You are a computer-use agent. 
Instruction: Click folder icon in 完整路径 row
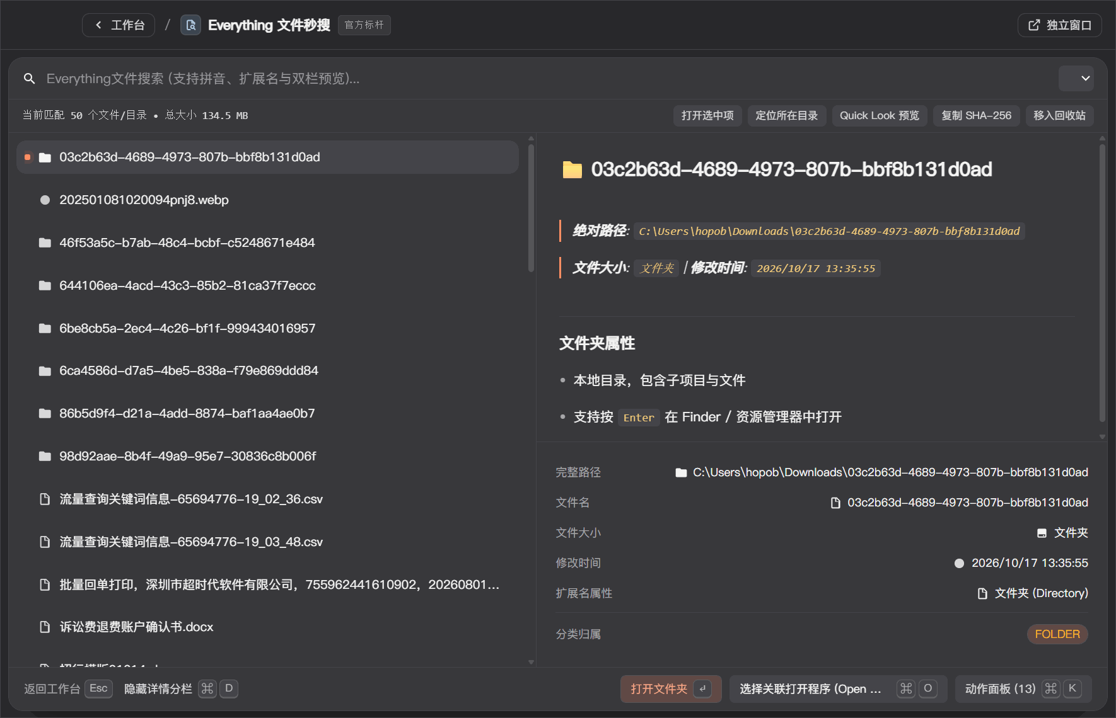(x=681, y=472)
